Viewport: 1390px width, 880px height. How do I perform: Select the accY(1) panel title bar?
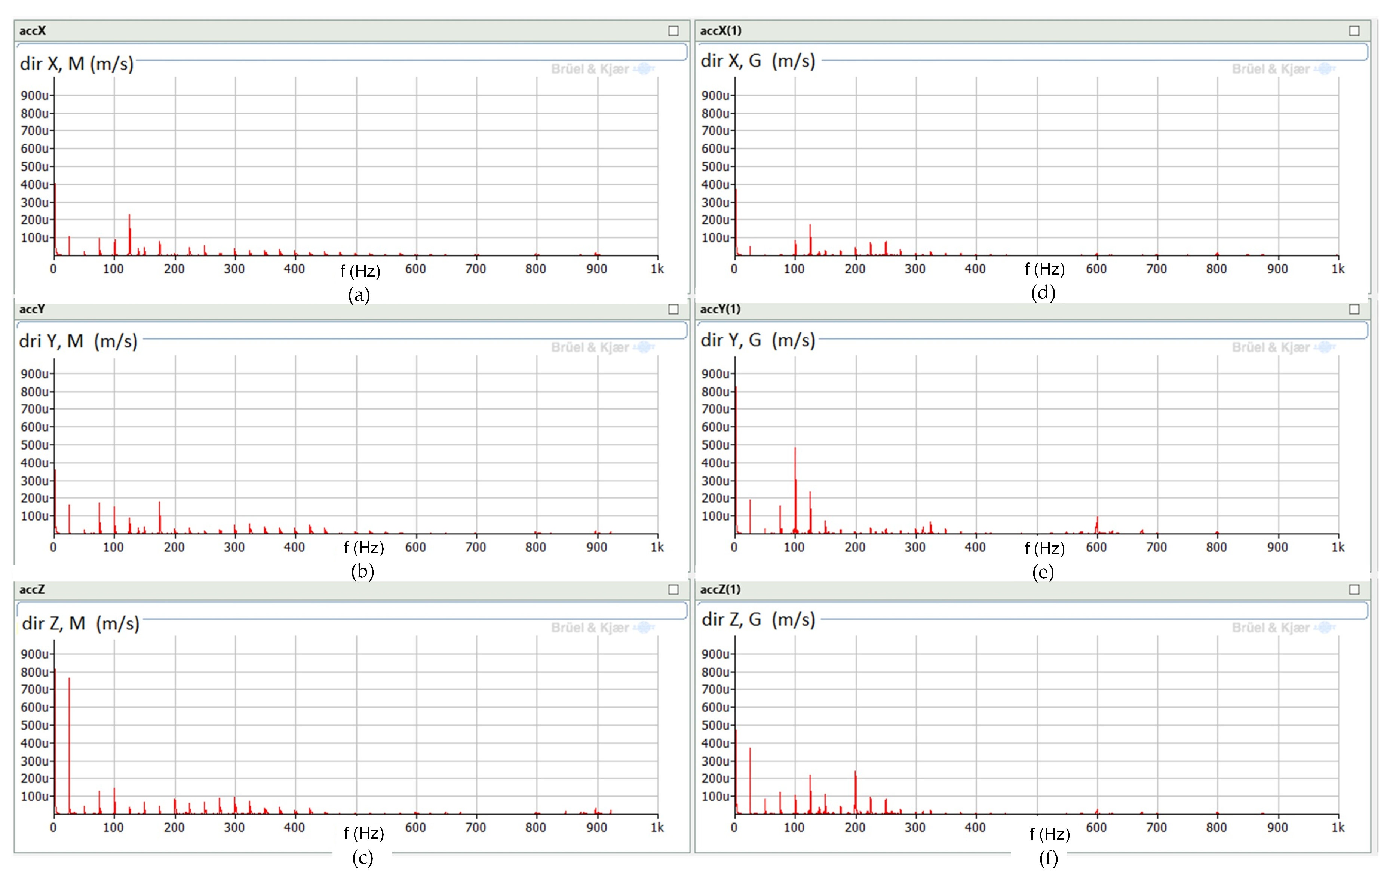coord(1028,310)
